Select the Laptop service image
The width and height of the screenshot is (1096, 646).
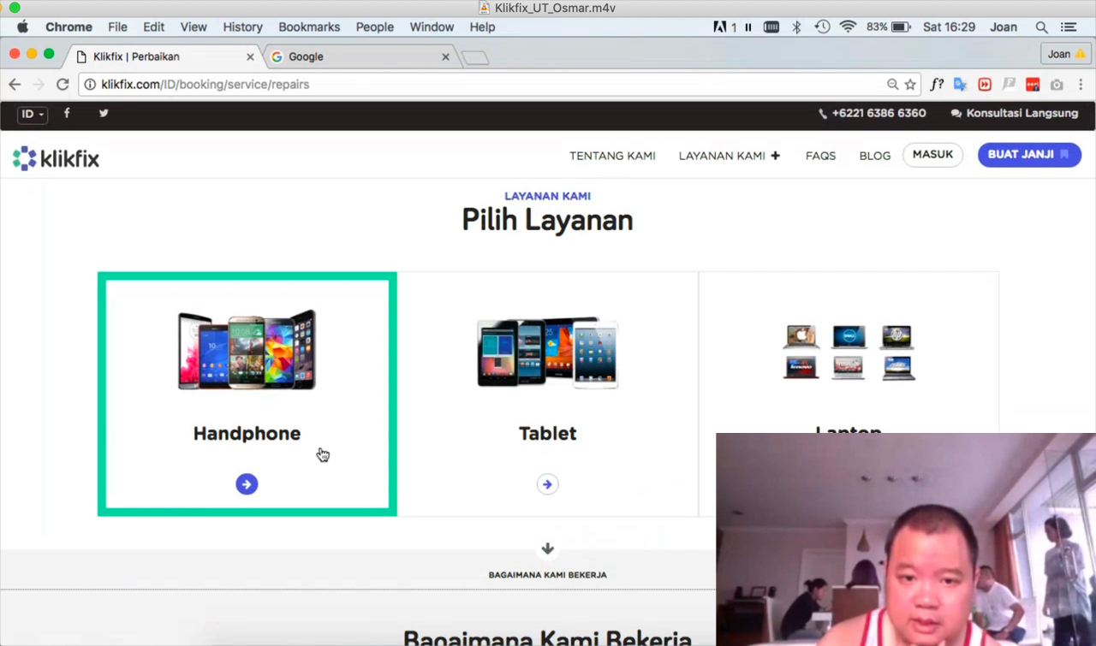849,351
